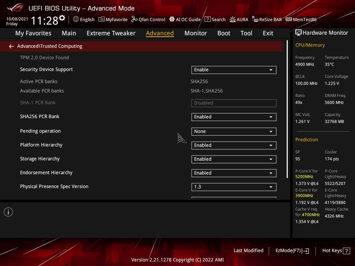Open the Boot tab
Viewport: 355px width, 266px height.
[224, 33]
